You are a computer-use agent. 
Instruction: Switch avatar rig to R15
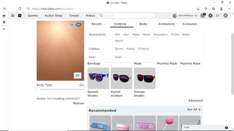click(x=78, y=25)
